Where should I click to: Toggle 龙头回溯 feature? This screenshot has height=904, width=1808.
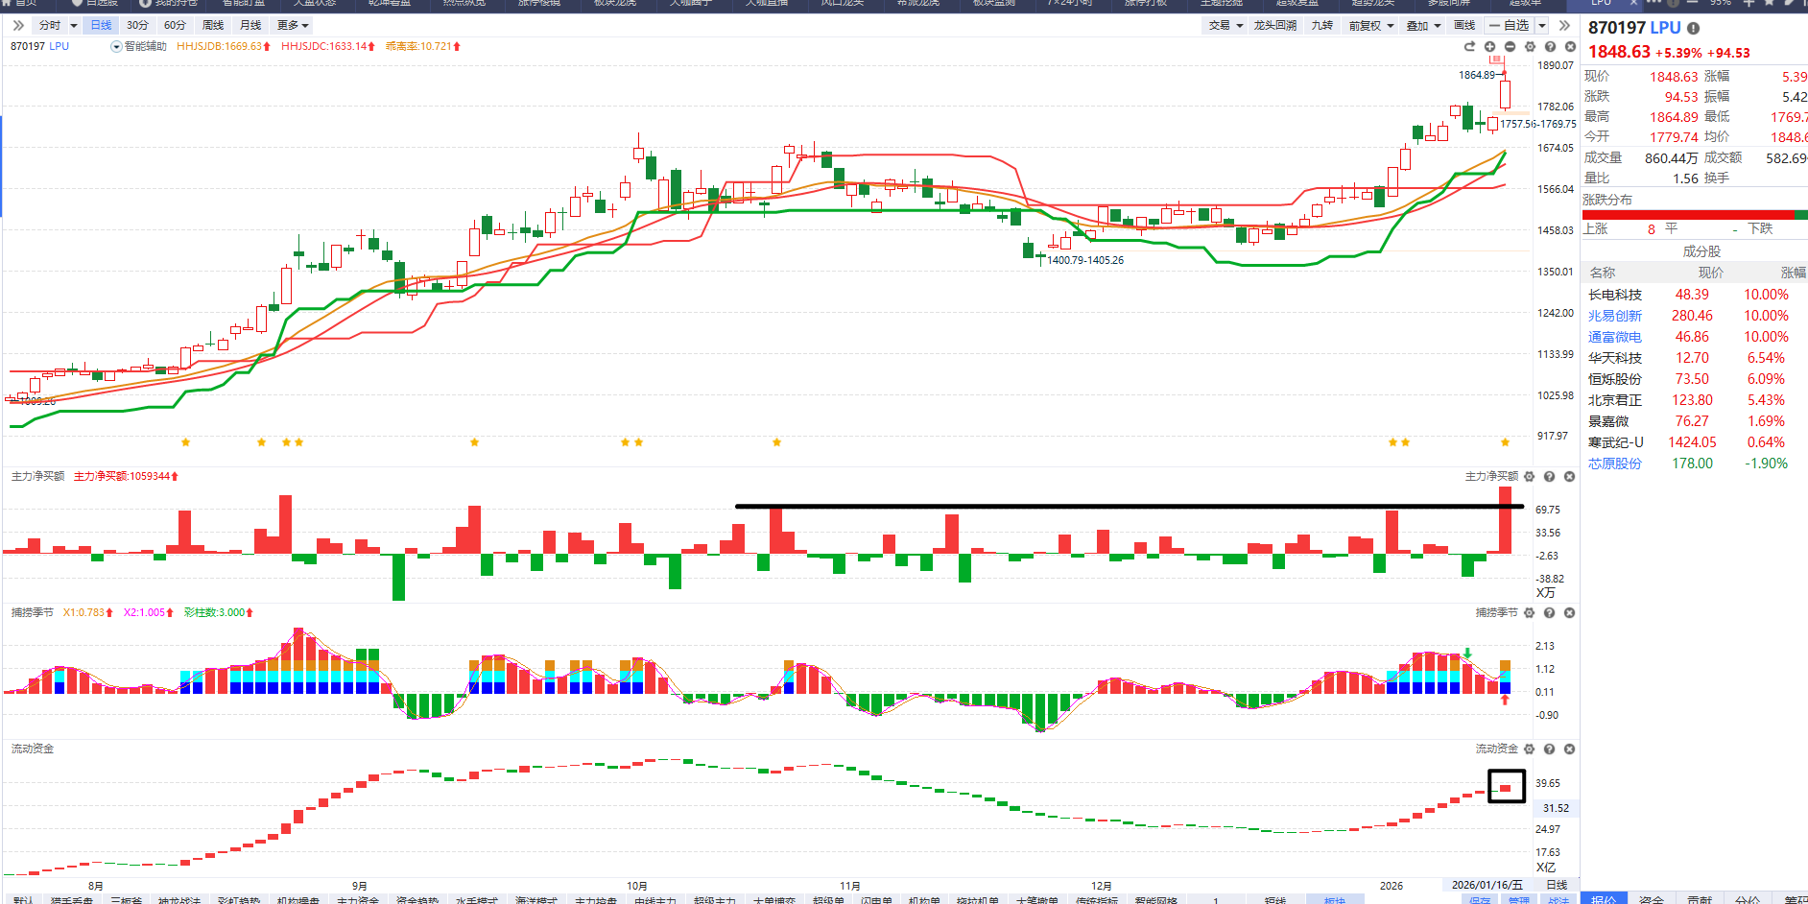pyautogui.click(x=1274, y=25)
